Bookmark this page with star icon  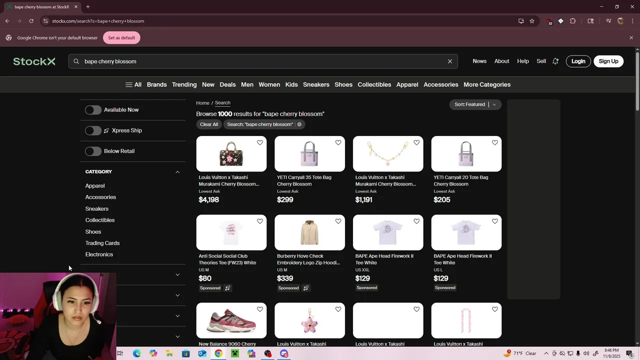click(x=532, y=21)
